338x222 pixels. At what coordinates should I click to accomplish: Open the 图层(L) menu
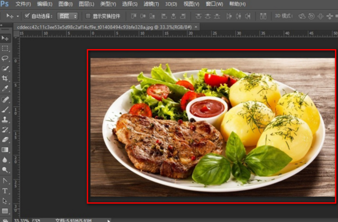click(86, 4)
